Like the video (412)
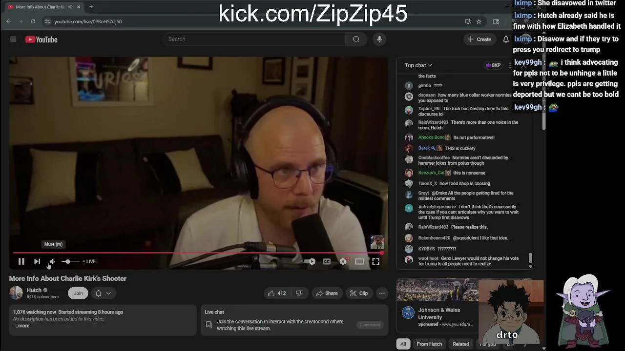Screen dimensions: 625x351 pos(276,293)
